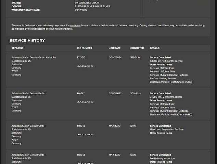Viewport: 217px width, 164px height.
Task: Select the Job Number column header
Action: [84, 48]
